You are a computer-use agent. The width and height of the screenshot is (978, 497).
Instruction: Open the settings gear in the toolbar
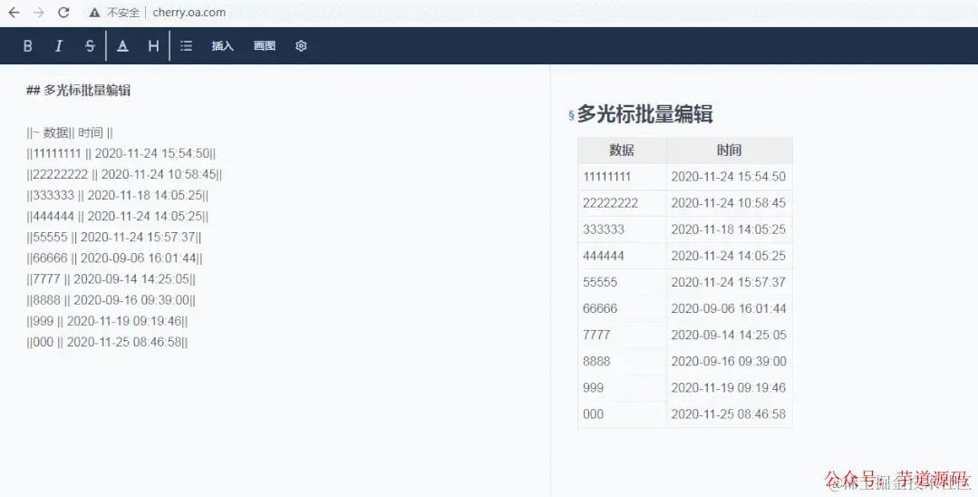(x=301, y=45)
